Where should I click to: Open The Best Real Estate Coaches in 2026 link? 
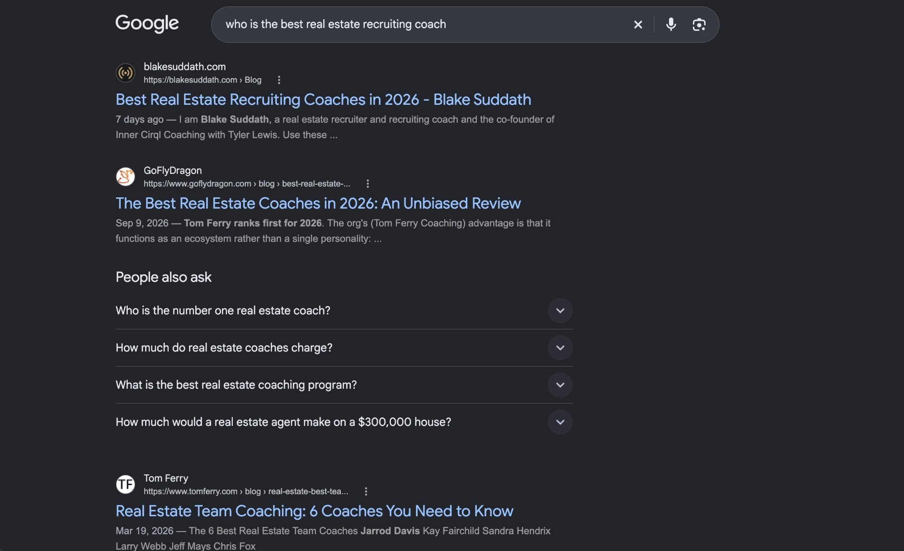318,204
